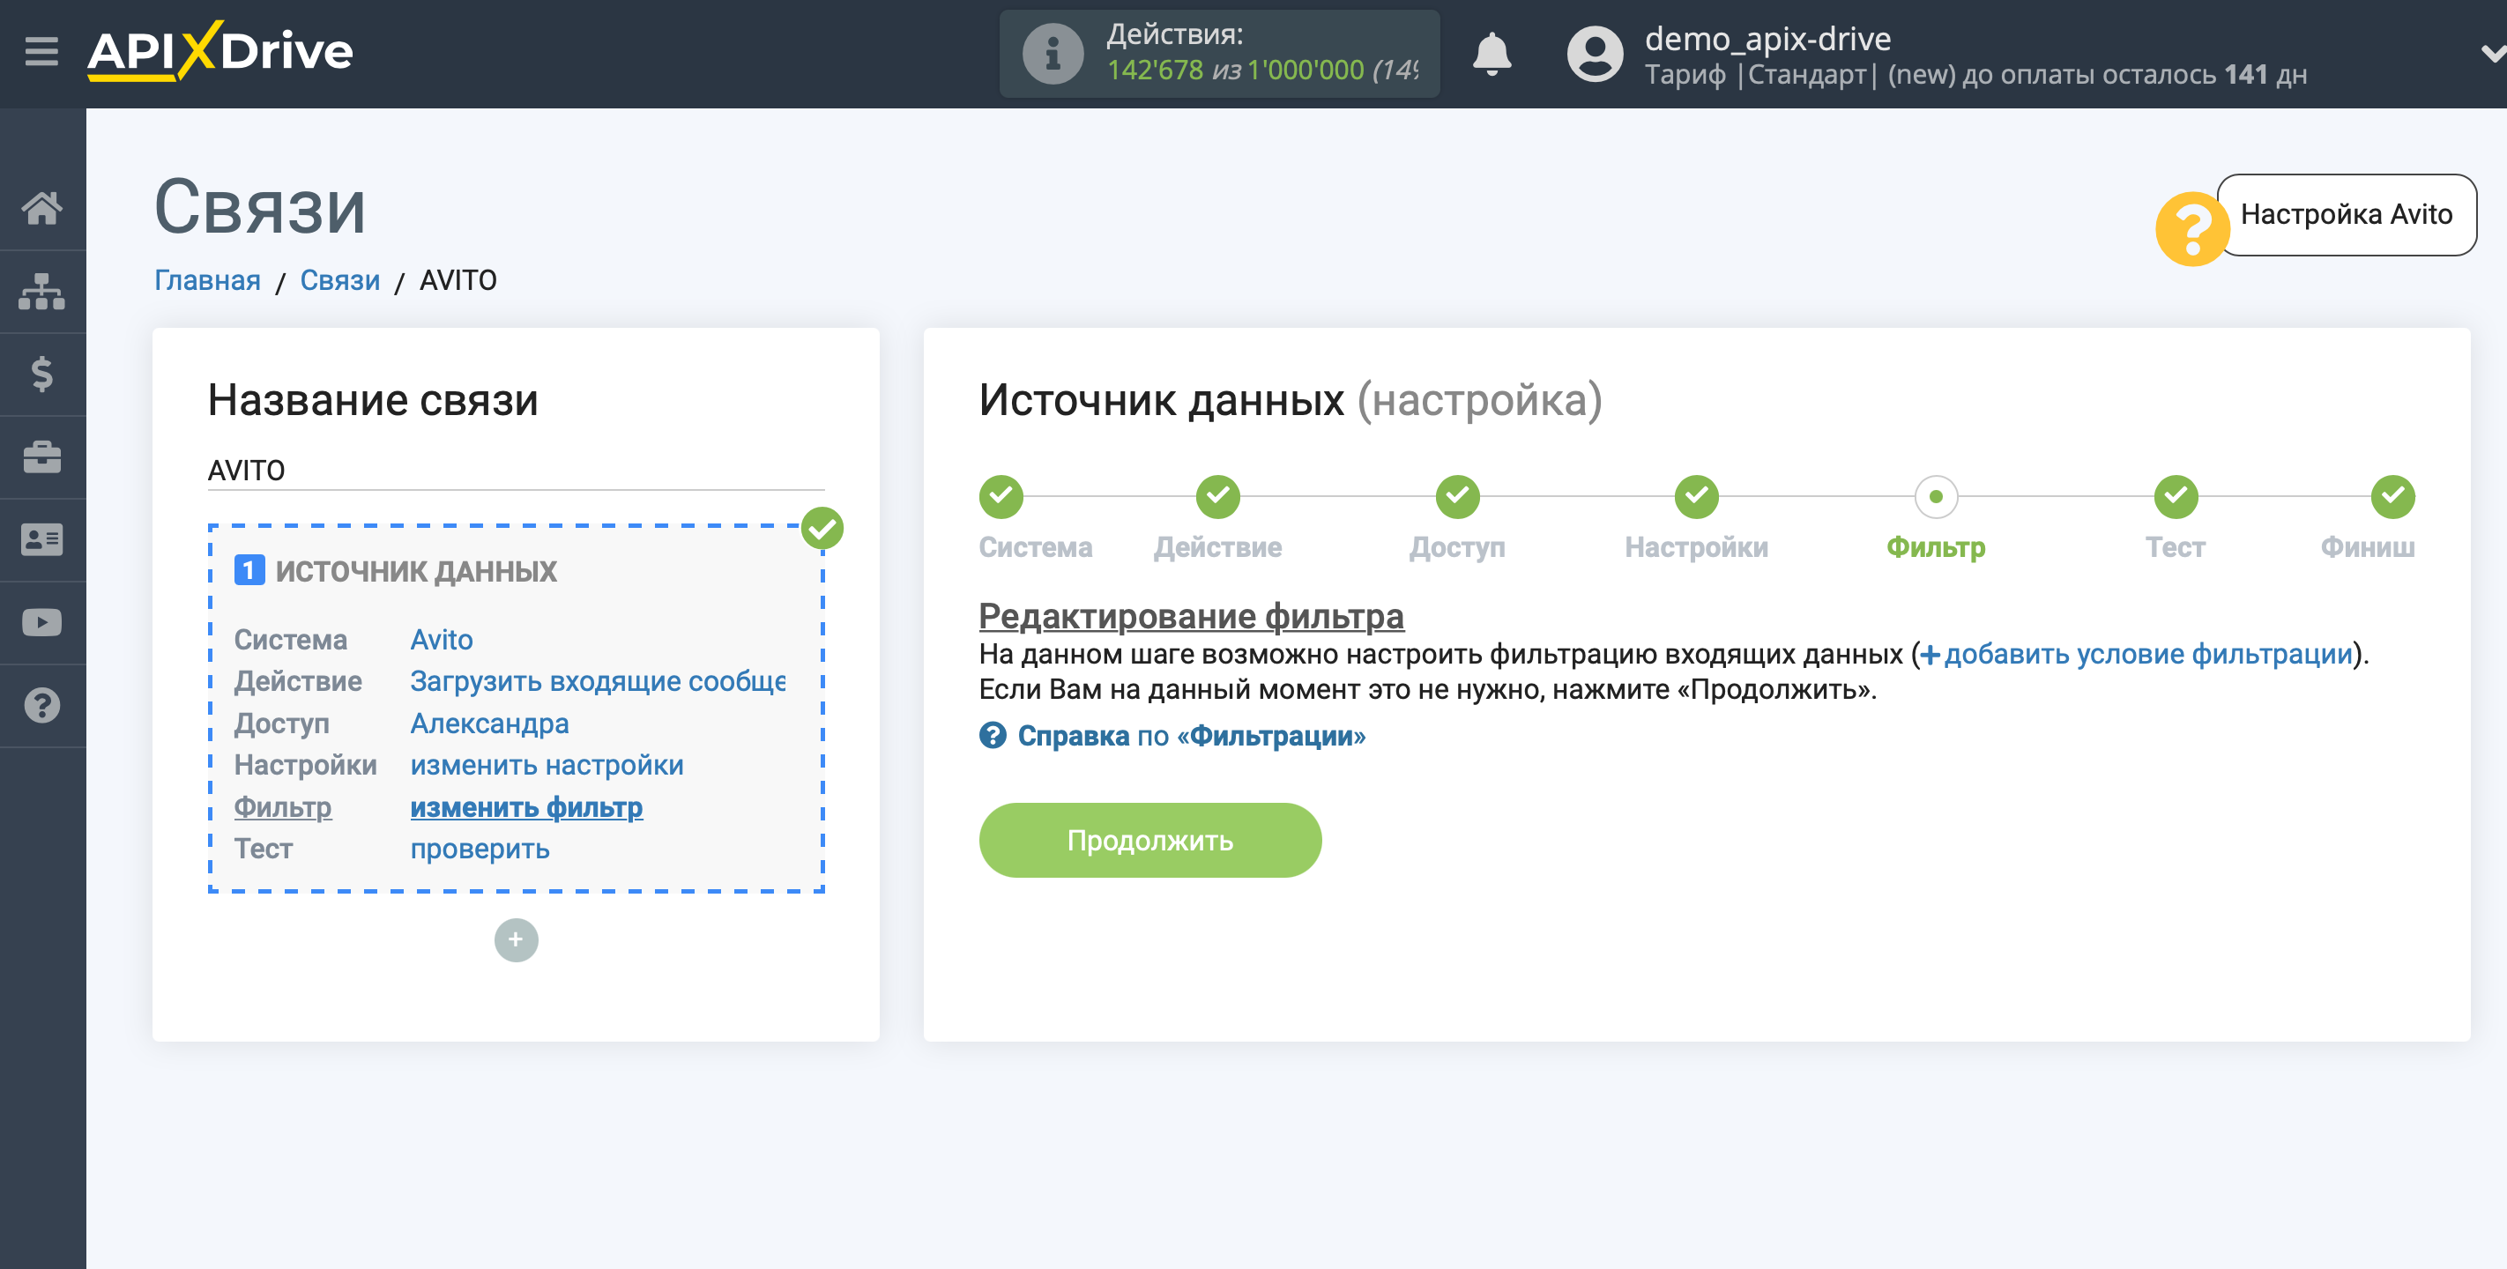Open the Avito system link
Screen dimensions: 2507x1269
pyautogui.click(x=441, y=640)
